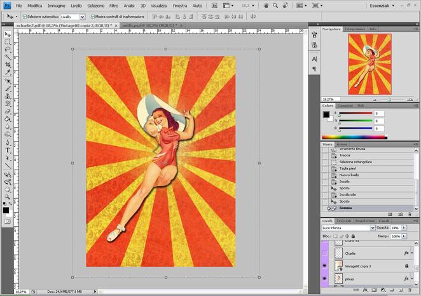
Task: Open the Riemp fill slider arrow
Action: coord(404,236)
